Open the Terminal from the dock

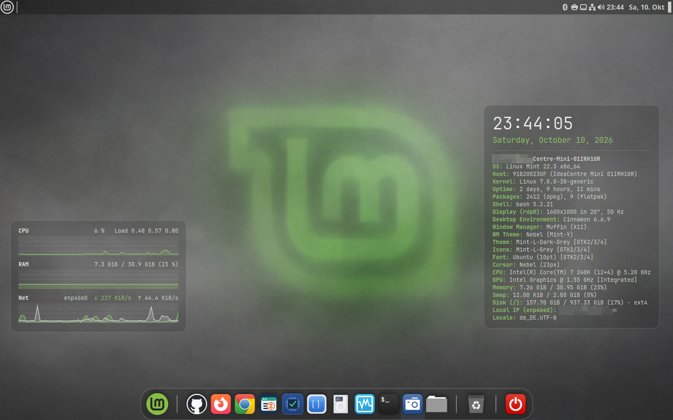(389, 404)
